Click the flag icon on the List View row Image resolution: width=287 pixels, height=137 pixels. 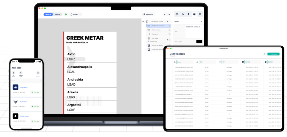pos(168,39)
